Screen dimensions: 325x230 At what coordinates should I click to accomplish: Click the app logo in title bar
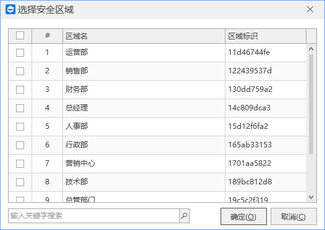click(11, 9)
